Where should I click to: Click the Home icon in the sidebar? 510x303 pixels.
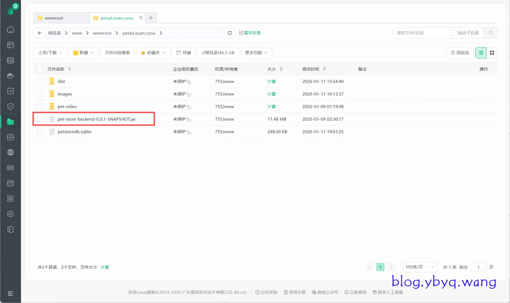10,30
